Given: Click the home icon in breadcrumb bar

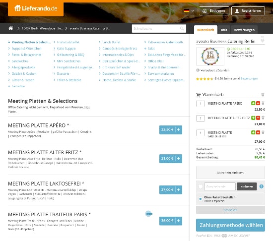Looking at the screenshot, I should 11,28.
